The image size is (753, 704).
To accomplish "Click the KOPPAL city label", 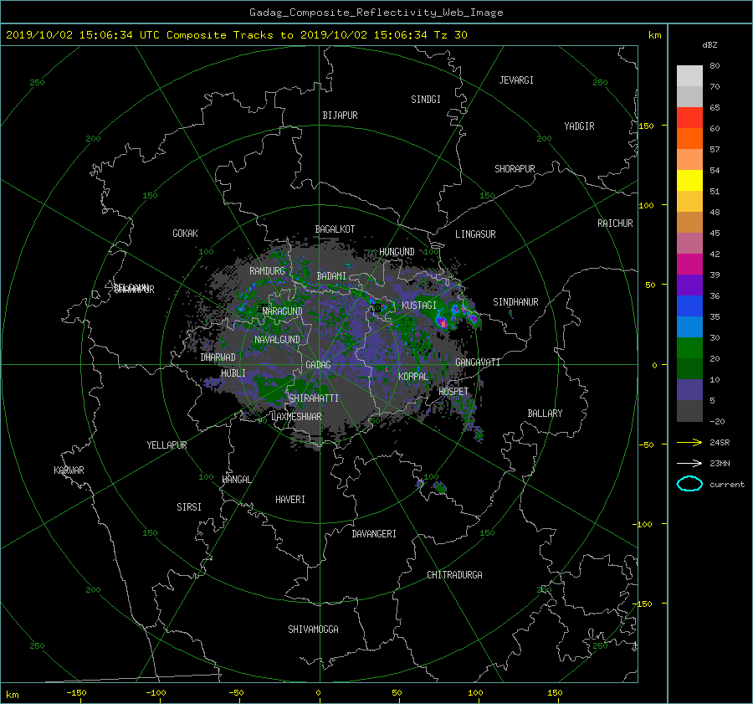I will pos(413,377).
